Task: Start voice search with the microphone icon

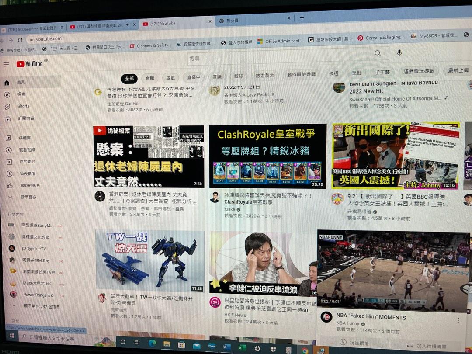Action: [399, 53]
